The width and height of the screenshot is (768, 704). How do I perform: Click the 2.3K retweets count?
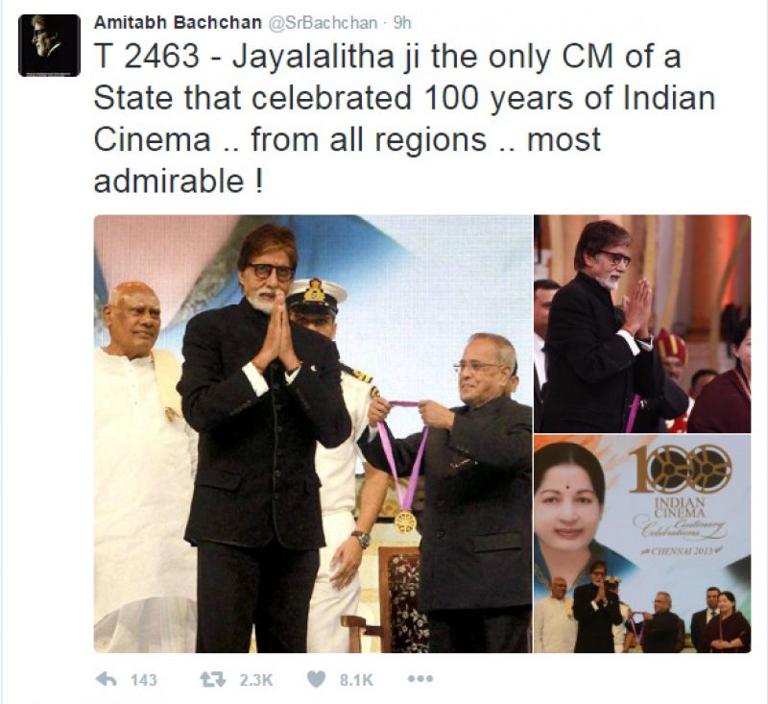[255, 679]
